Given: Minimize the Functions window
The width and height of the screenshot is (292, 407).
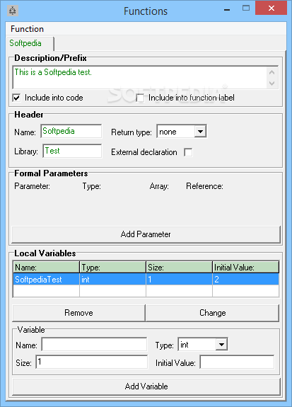Looking at the screenshot, I should 227,10.
